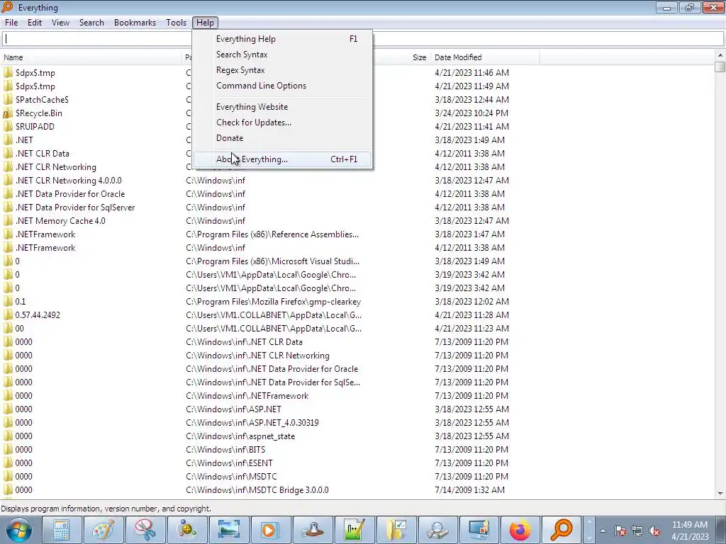Open the Search menu
726x544 pixels.
pyautogui.click(x=91, y=23)
